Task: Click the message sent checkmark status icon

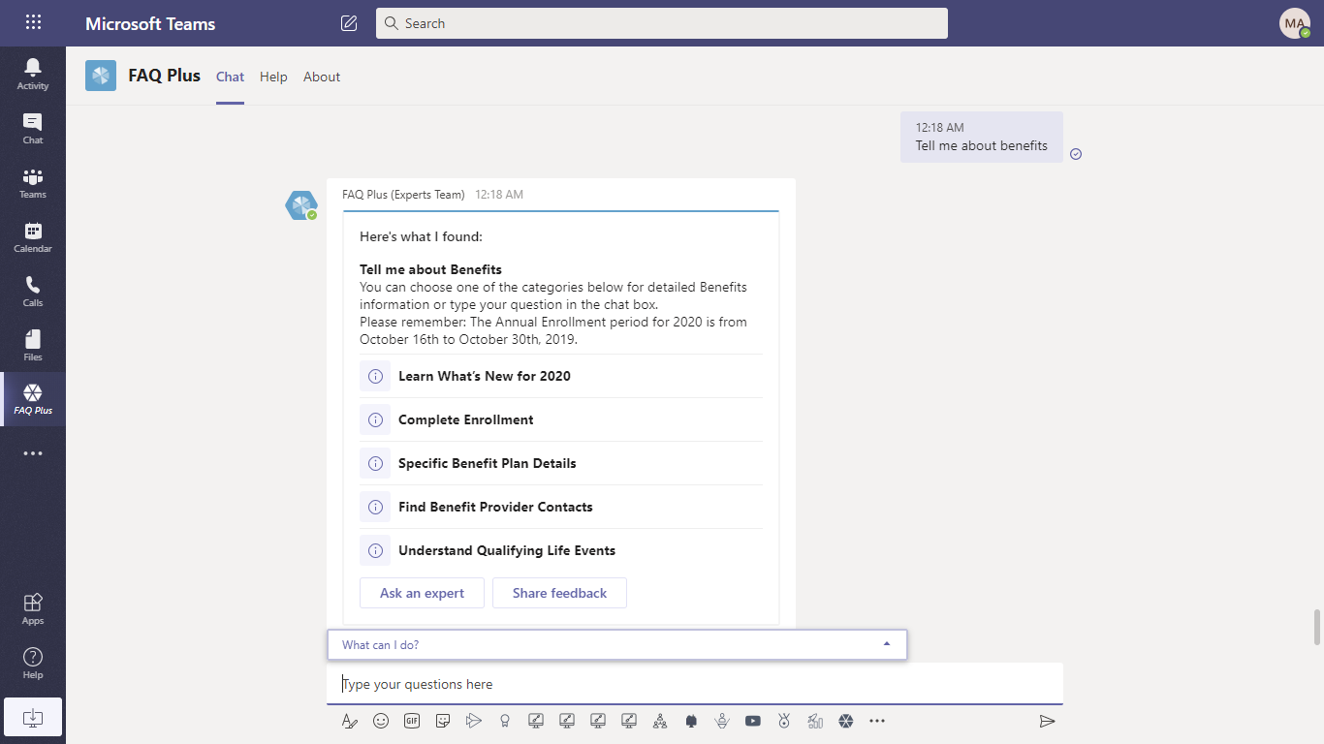Action: tap(1076, 154)
